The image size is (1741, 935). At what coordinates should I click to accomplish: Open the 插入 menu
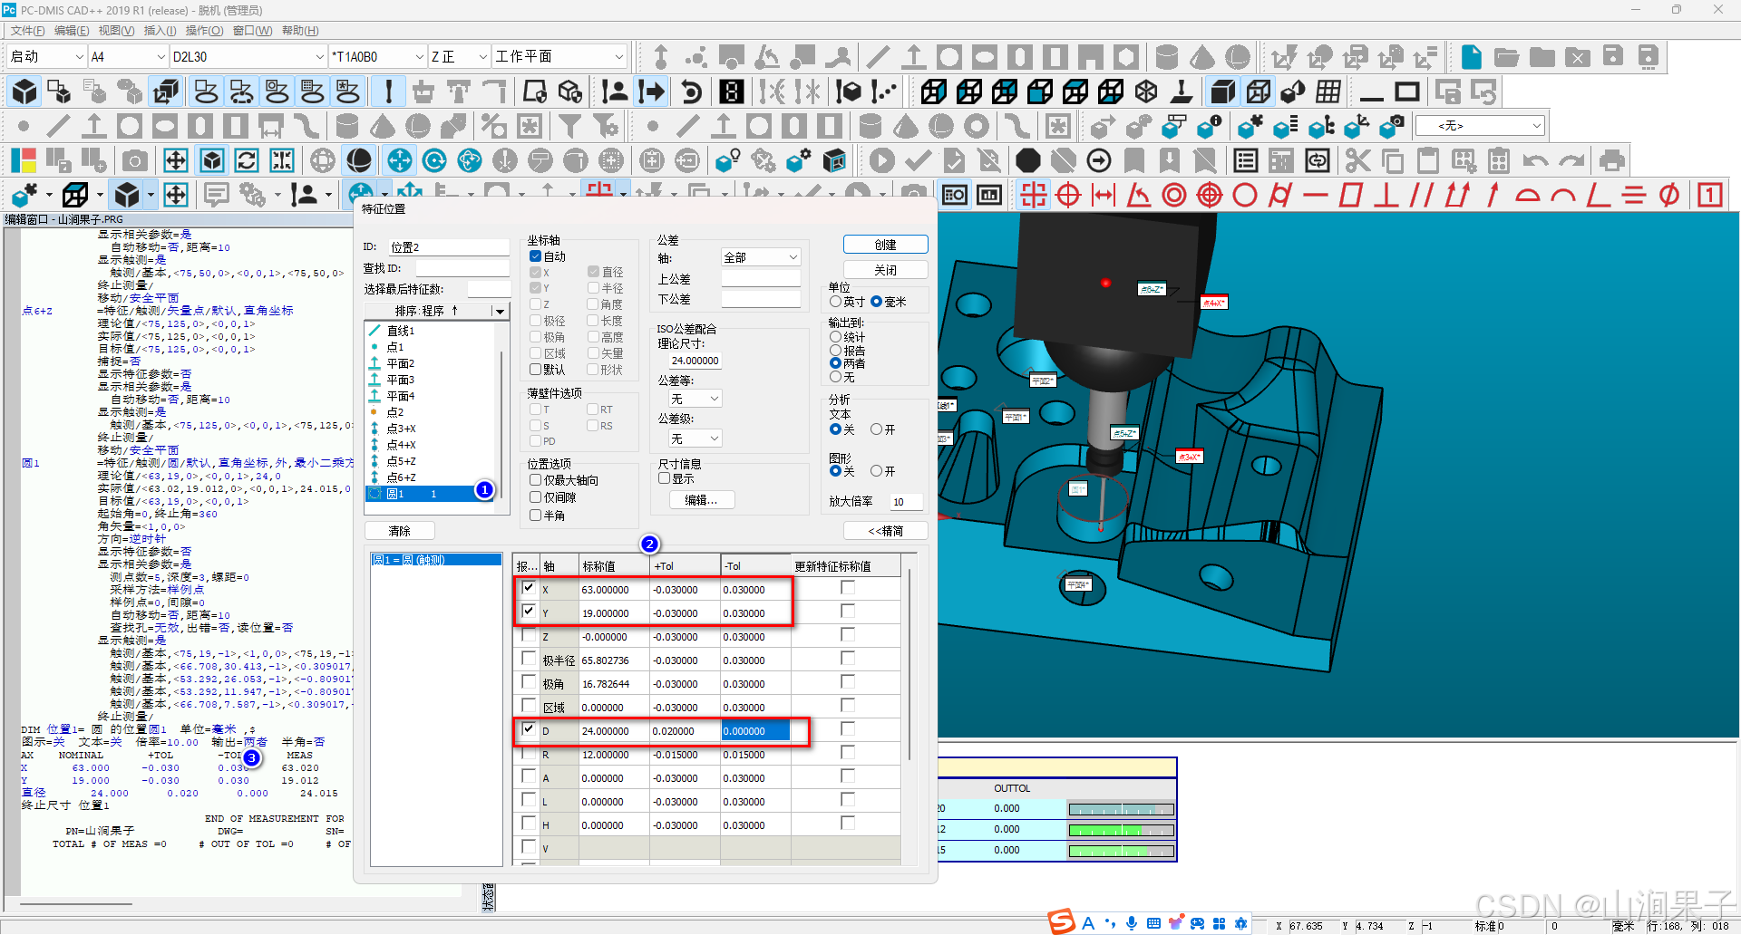click(x=160, y=31)
